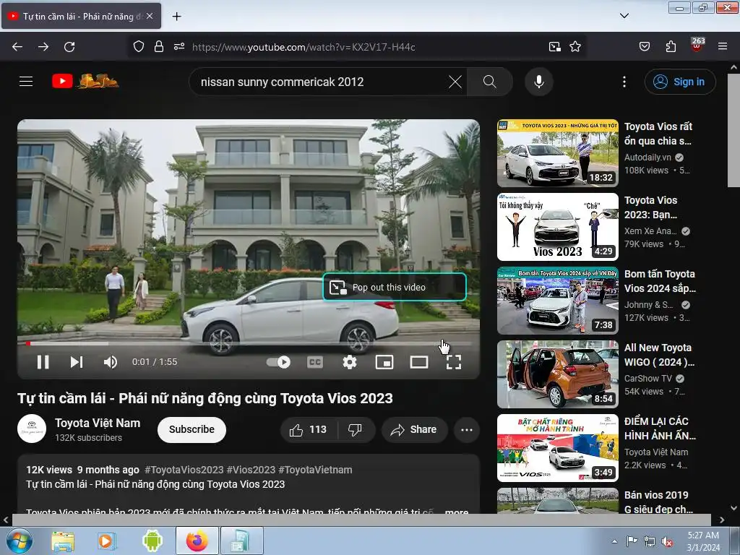Click the muted volume tray icon
This screenshot has width=740, height=555.
coord(667,541)
